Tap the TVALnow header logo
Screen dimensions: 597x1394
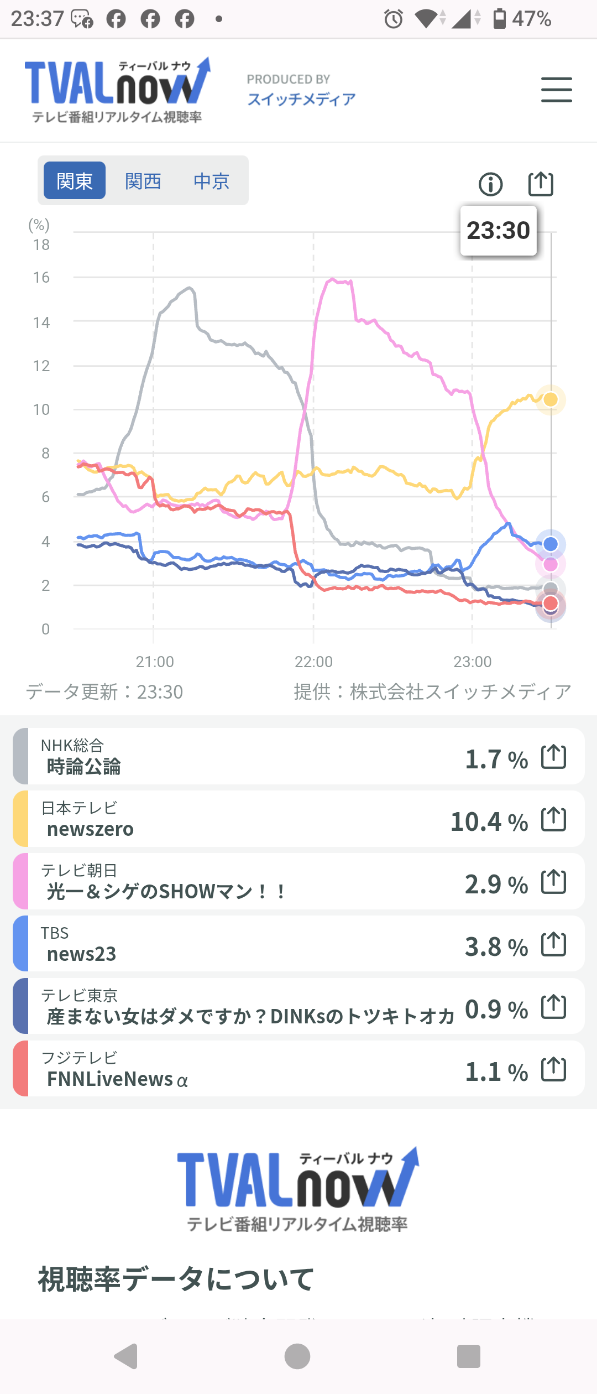coord(117,90)
